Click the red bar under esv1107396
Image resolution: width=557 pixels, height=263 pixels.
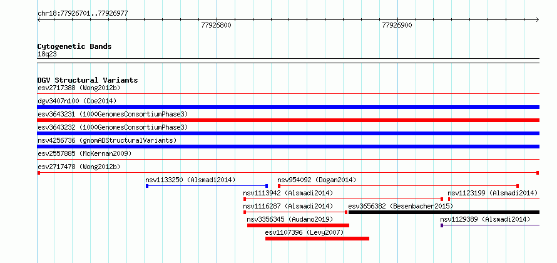click(317, 239)
